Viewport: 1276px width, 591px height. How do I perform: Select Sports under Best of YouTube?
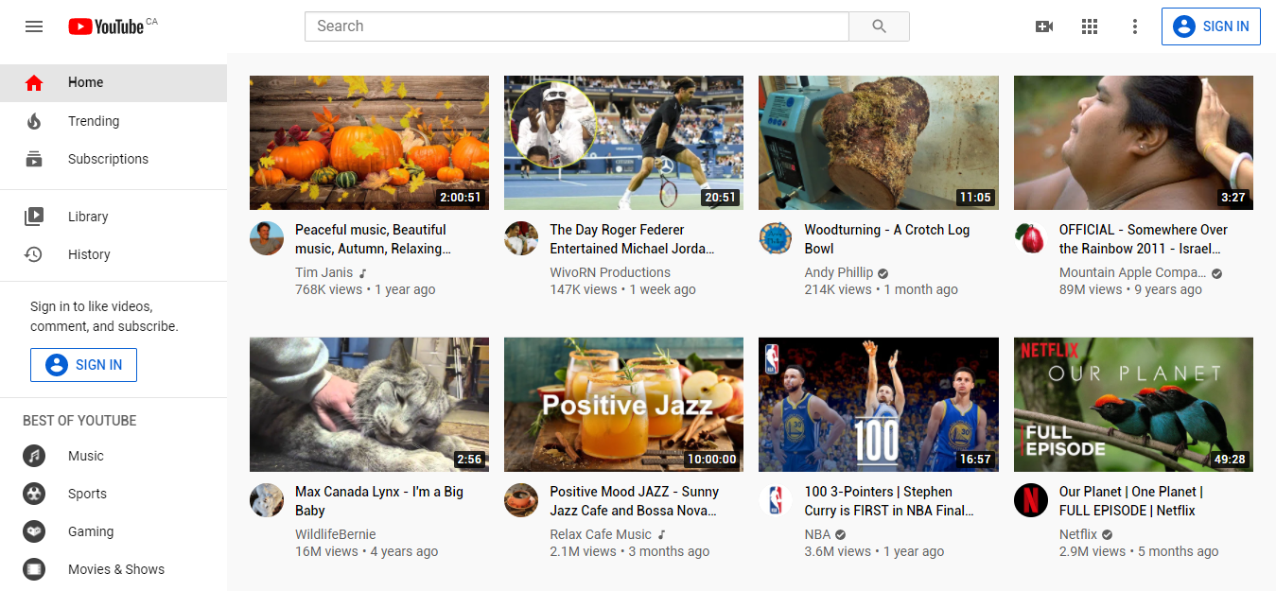[114, 494]
